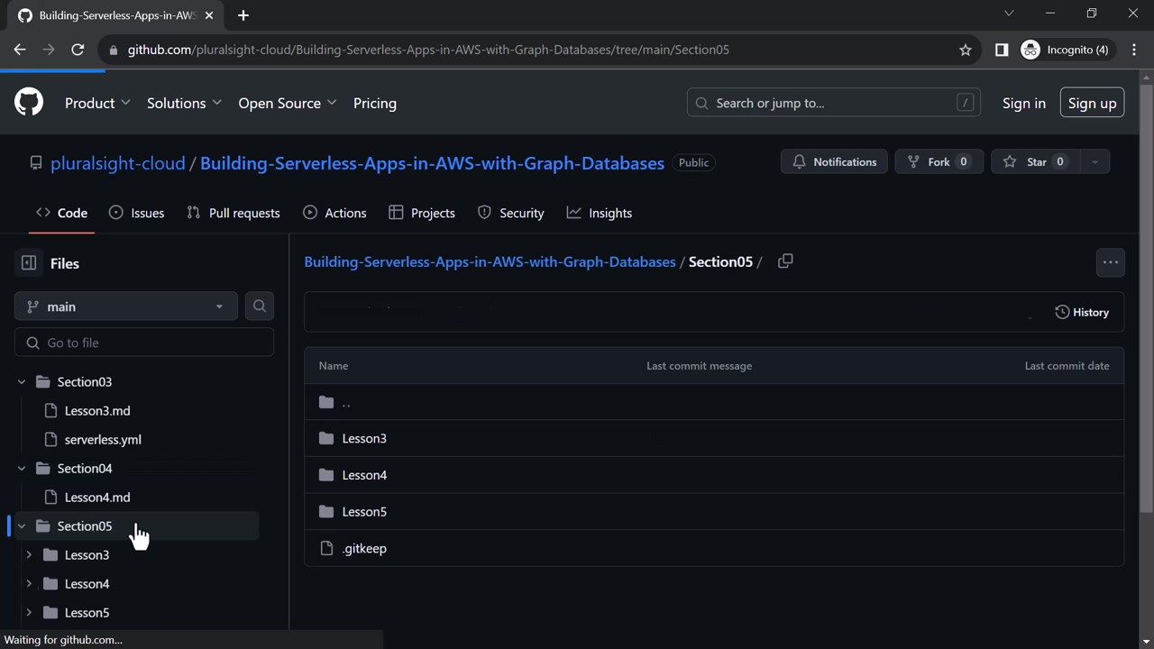Reload the page in browser

[x=78, y=50]
